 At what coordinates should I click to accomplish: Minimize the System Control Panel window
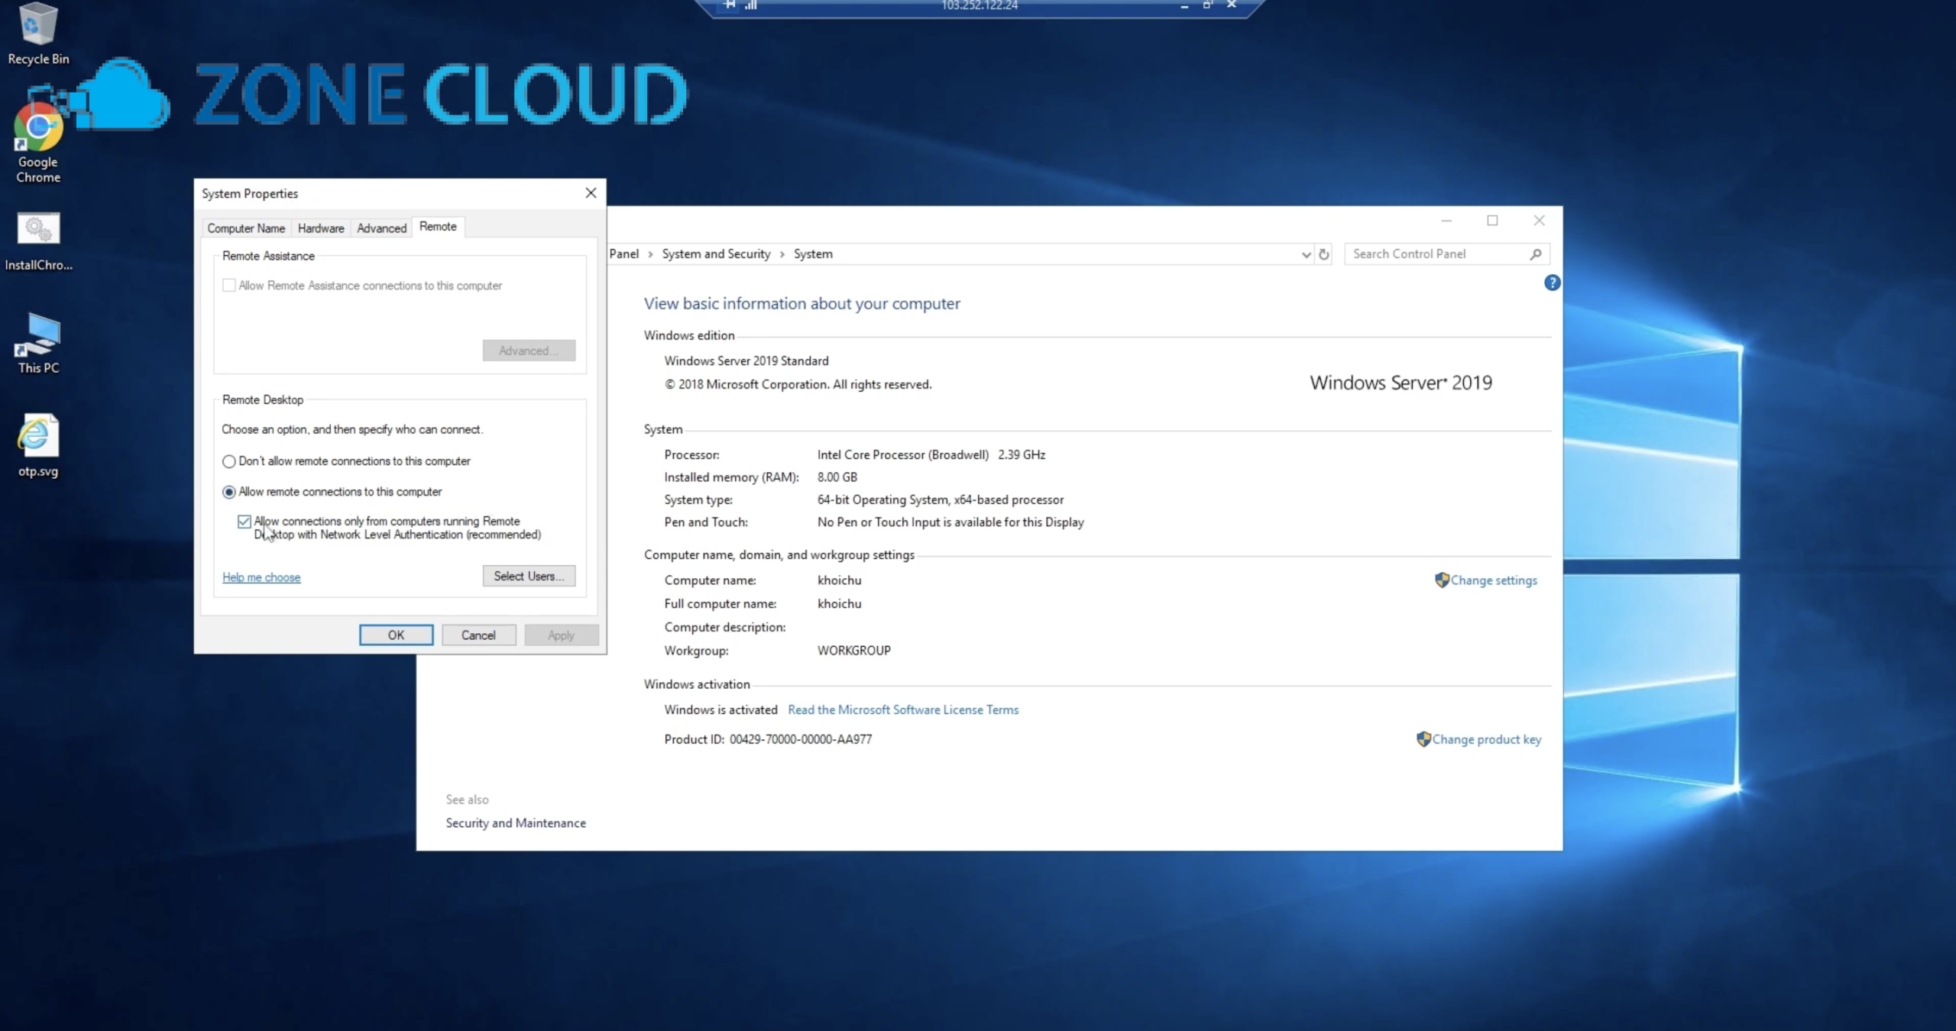(1446, 221)
